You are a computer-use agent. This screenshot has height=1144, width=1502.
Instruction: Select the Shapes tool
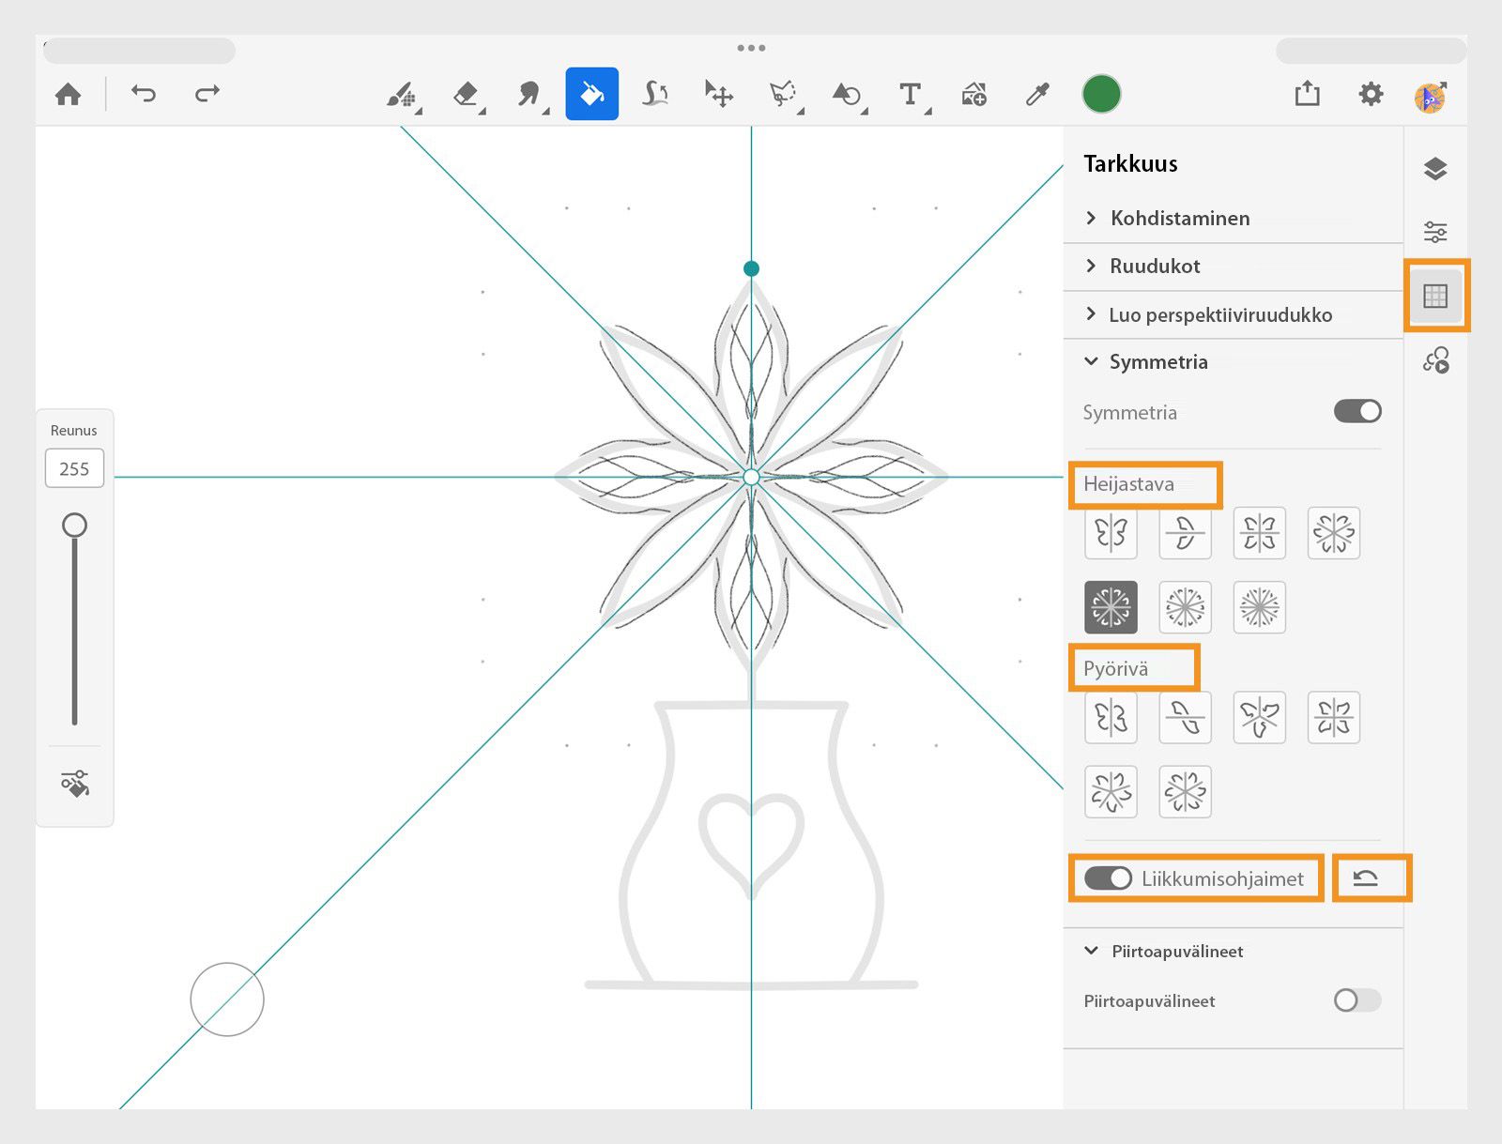pos(847,94)
